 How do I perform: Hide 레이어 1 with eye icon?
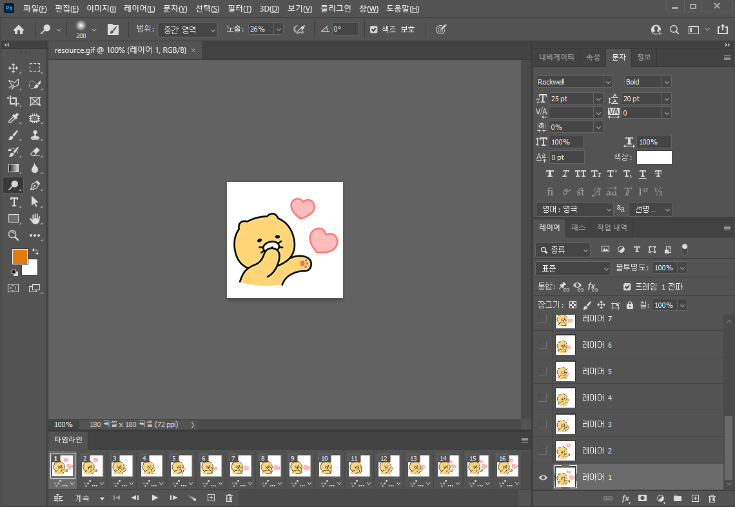[543, 477]
